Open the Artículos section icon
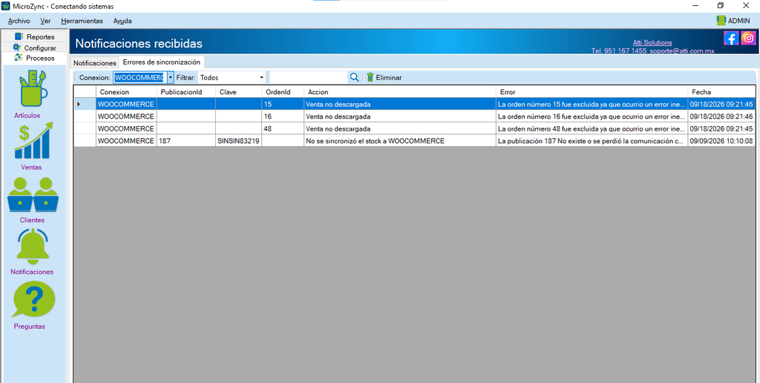760x383 pixels. pos(33,88)
